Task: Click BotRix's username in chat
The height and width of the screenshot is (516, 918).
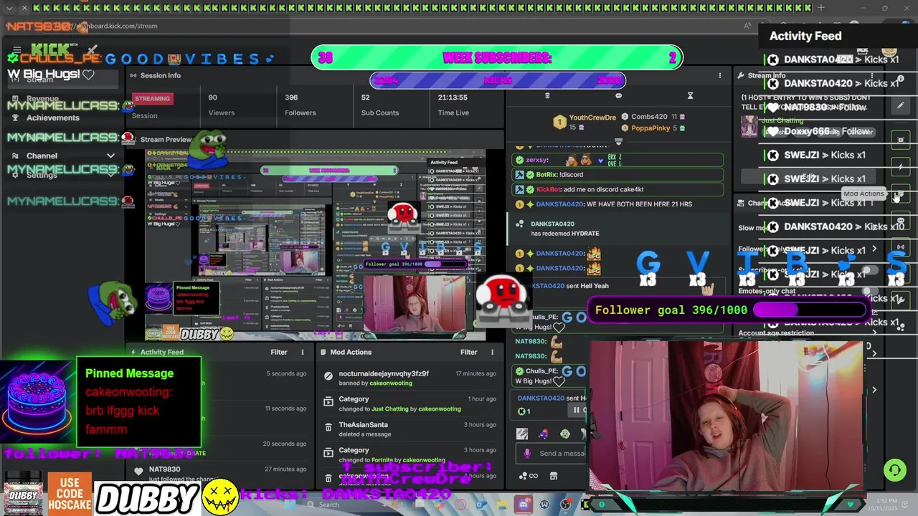Action: 546,174
